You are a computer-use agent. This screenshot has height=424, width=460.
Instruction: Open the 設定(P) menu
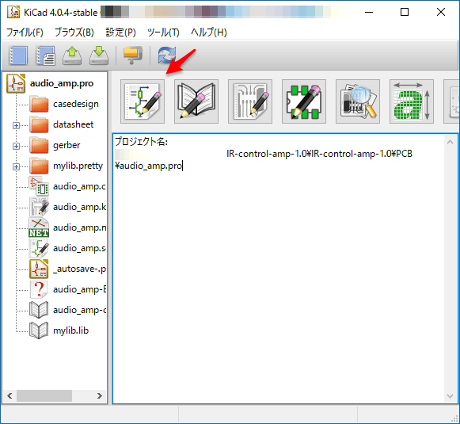coord(120,32)
